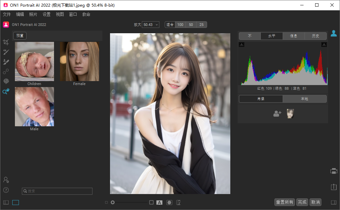Select the 肖像 portrait tab

[x=261, y=99]
